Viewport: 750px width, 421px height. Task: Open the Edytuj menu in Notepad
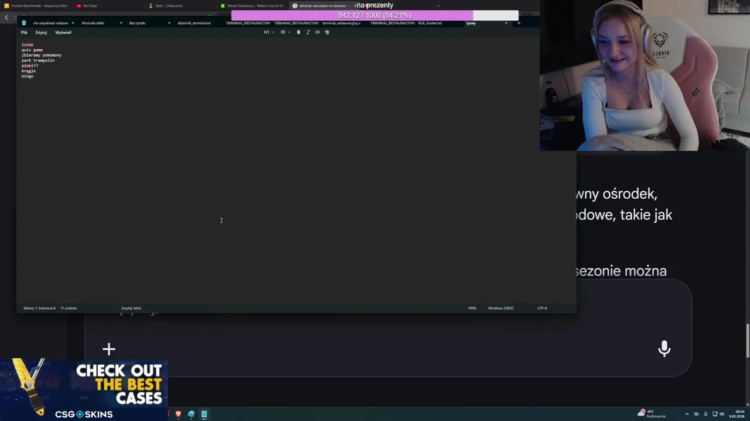tap(41, 32)
